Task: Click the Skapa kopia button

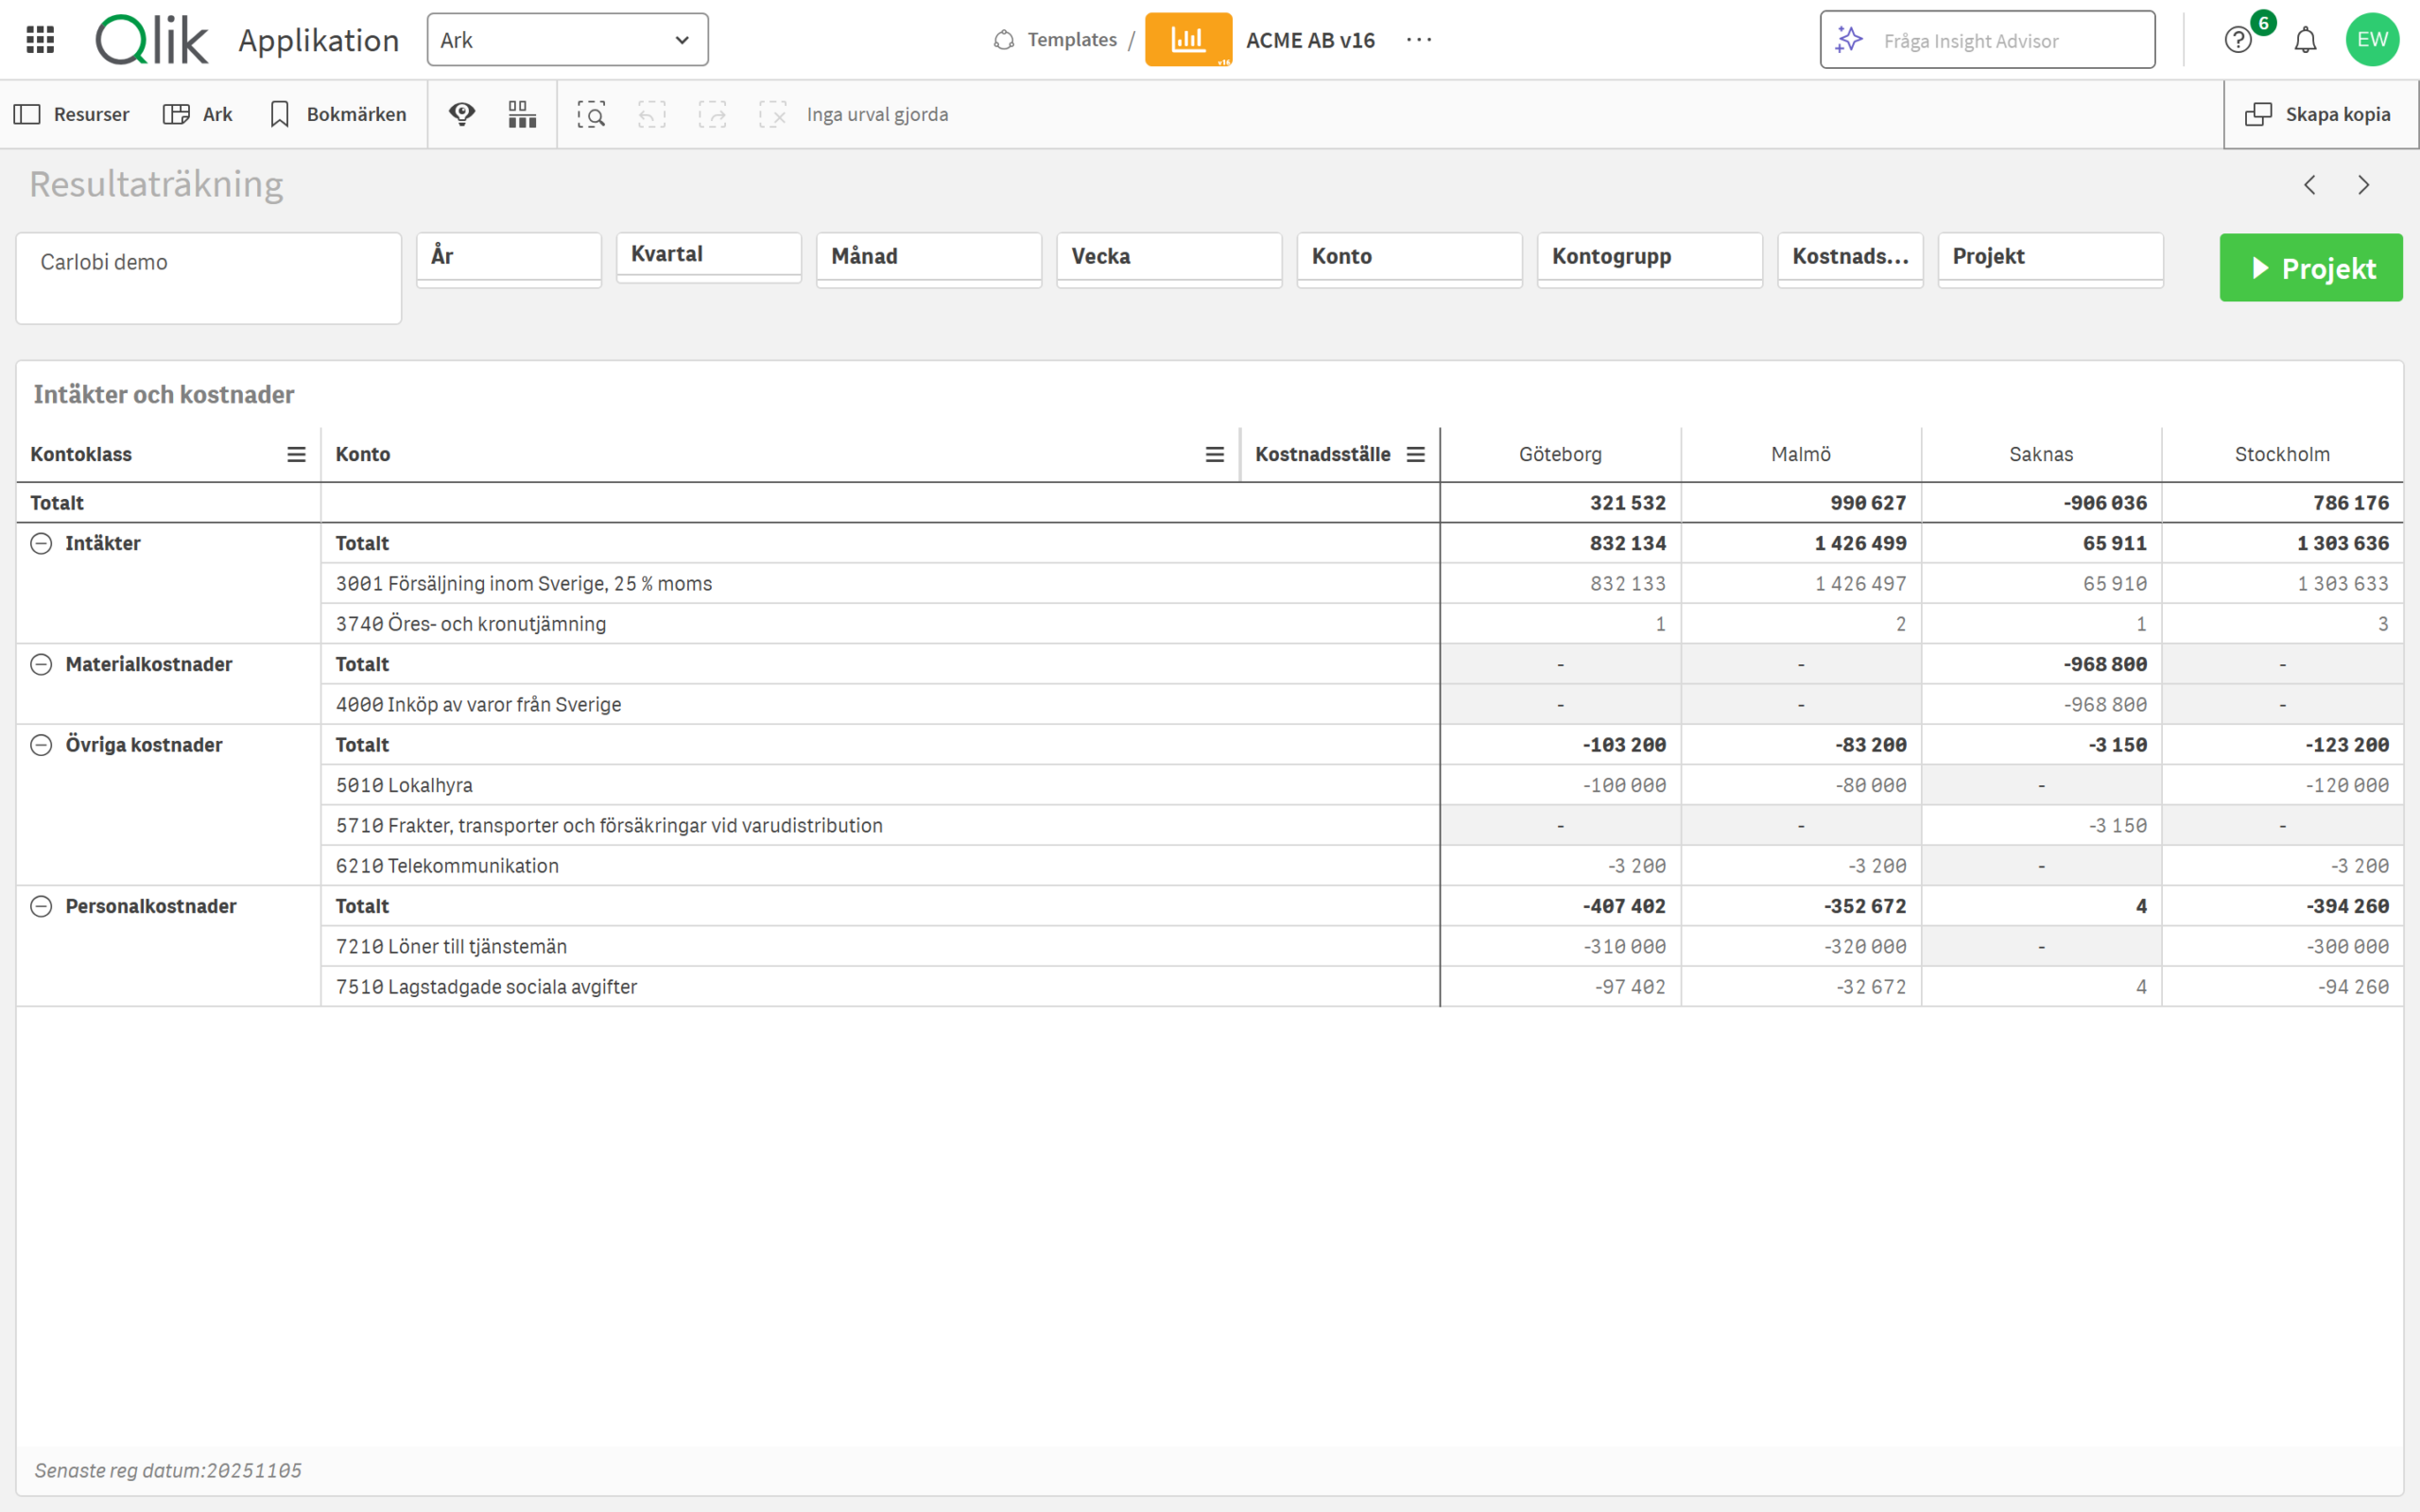Action: tap(2320, 114)
